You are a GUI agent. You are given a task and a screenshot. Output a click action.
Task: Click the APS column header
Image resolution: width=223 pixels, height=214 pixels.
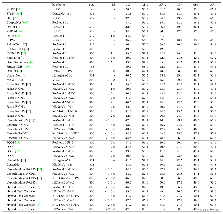point(179,5)
